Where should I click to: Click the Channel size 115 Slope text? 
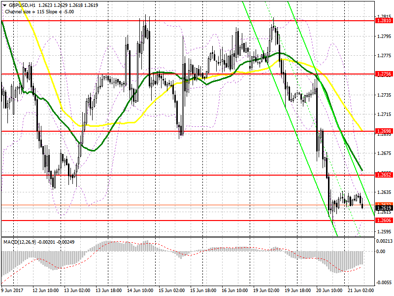pos(39,11)
